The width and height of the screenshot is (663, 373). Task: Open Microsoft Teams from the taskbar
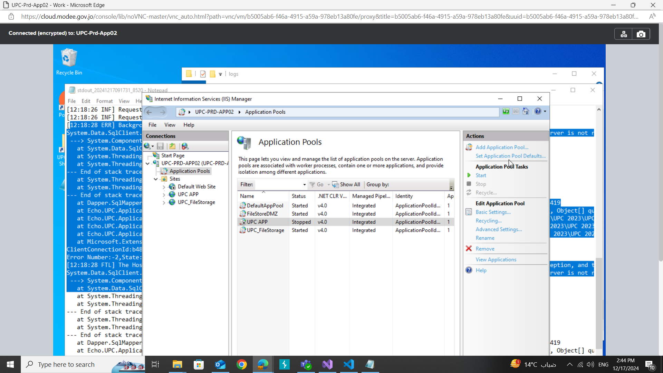coord(306,364)
